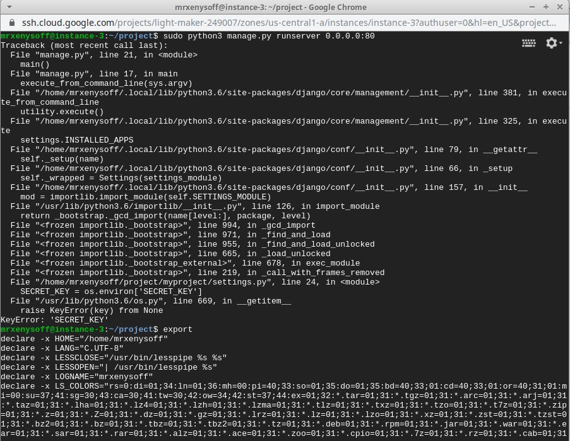Click the 'export' command at the prompt
Screen dimensions: 570x441
[x=177, y=329]
